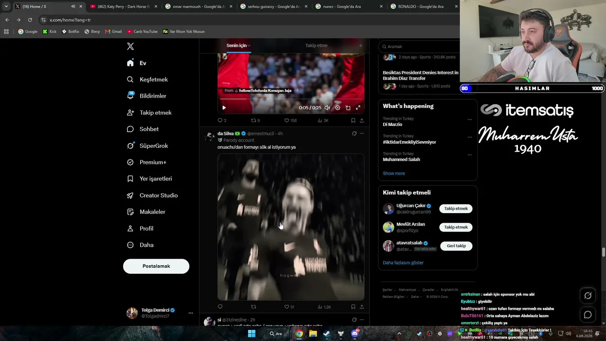Viewport: 606px width, 341px height.
Task: Open the Premium+ verified icon
Action: (x=130, y=162)
